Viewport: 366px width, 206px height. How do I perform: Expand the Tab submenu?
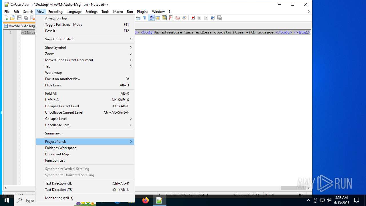[x=85, y=66]
